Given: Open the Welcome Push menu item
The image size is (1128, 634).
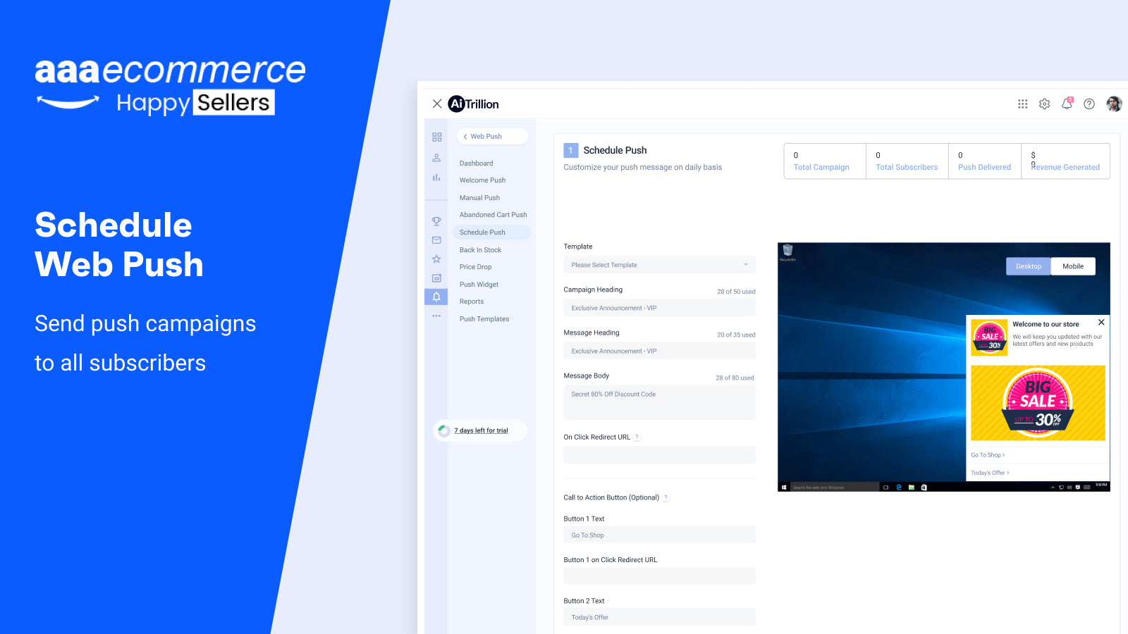Looking at the screenshot, I should coord(482,180).
